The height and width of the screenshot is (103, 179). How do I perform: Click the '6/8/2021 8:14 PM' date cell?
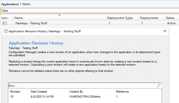click(42, 97)
